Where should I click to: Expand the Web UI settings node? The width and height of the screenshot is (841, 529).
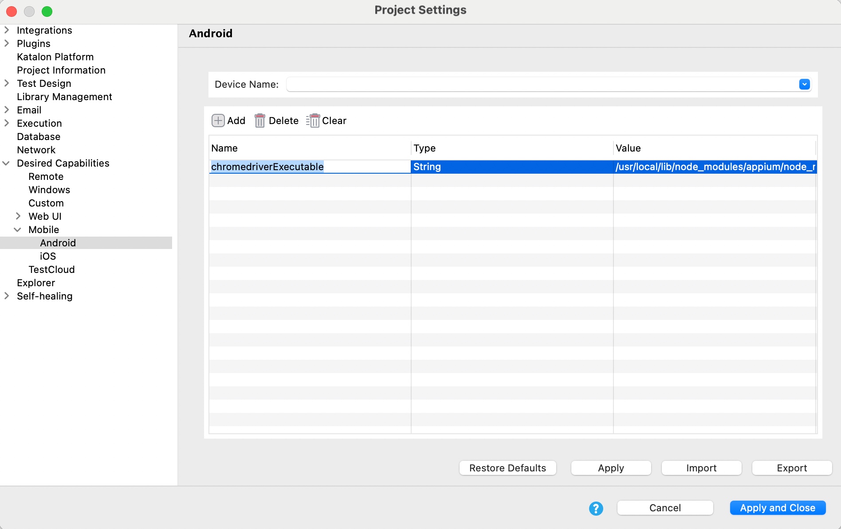[x=18, y=216]
